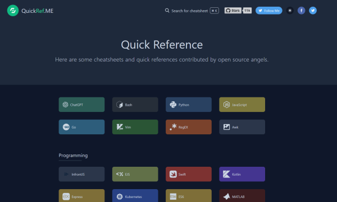The width and height of the screenshot is (337, 202).
Task: Click the Kubernetes wheel icon
Action: point(120,196)
